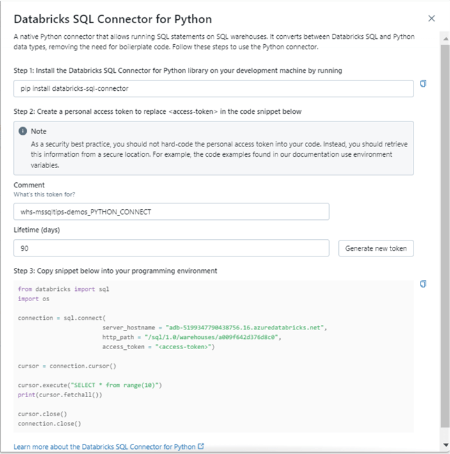Click the dialog title heading
This screenshot has width=450, height=454.
coord(112,19)
